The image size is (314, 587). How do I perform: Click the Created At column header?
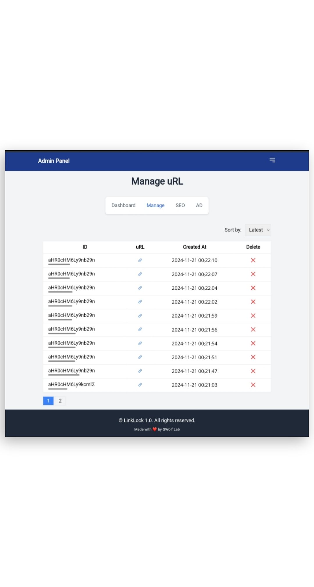tap(195, 247)
